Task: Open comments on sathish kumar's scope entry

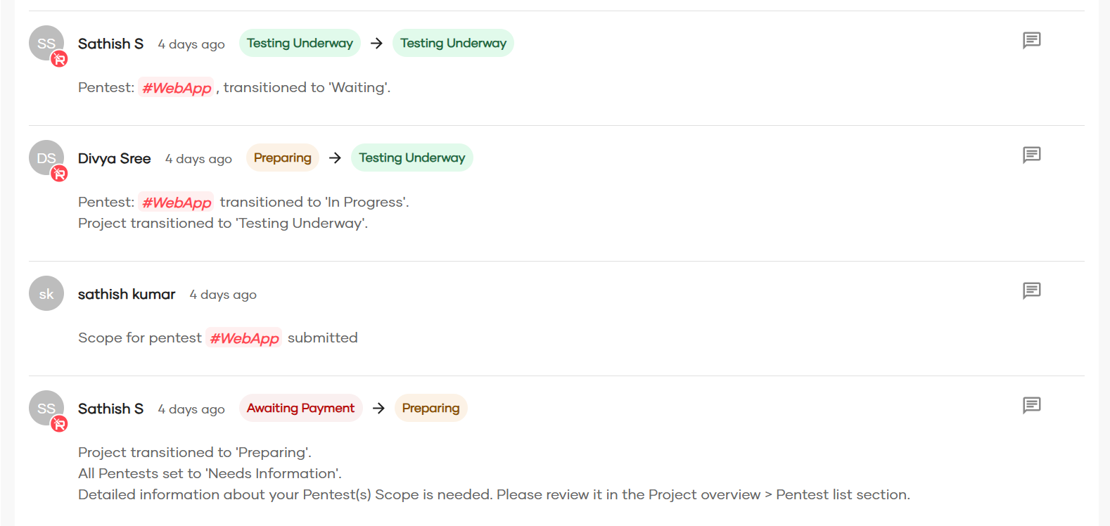Action: tap(1031, 290)
